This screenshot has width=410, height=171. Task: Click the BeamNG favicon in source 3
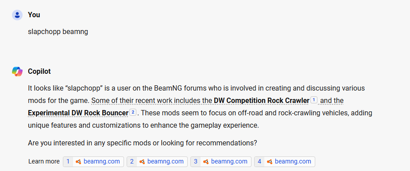click(206, 162)
